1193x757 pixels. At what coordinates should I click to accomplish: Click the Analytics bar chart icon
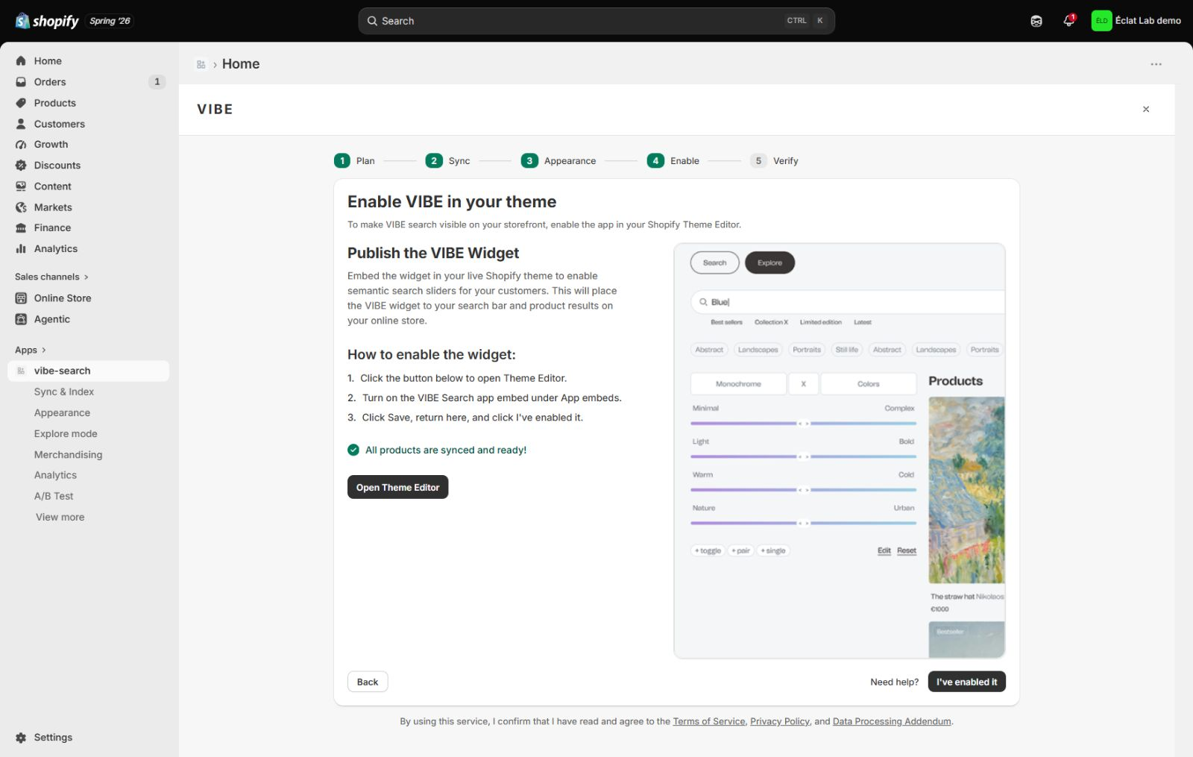point(21,249)
